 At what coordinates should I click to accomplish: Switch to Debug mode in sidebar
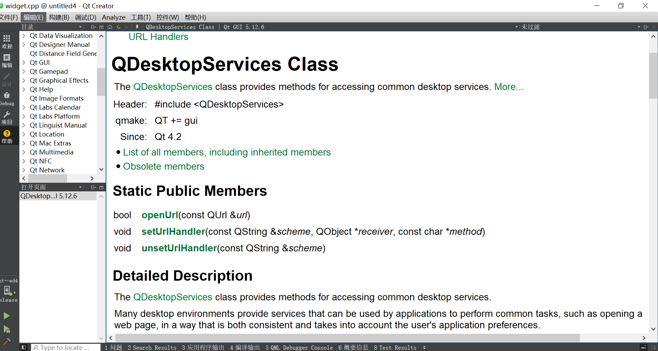[7, 99]
